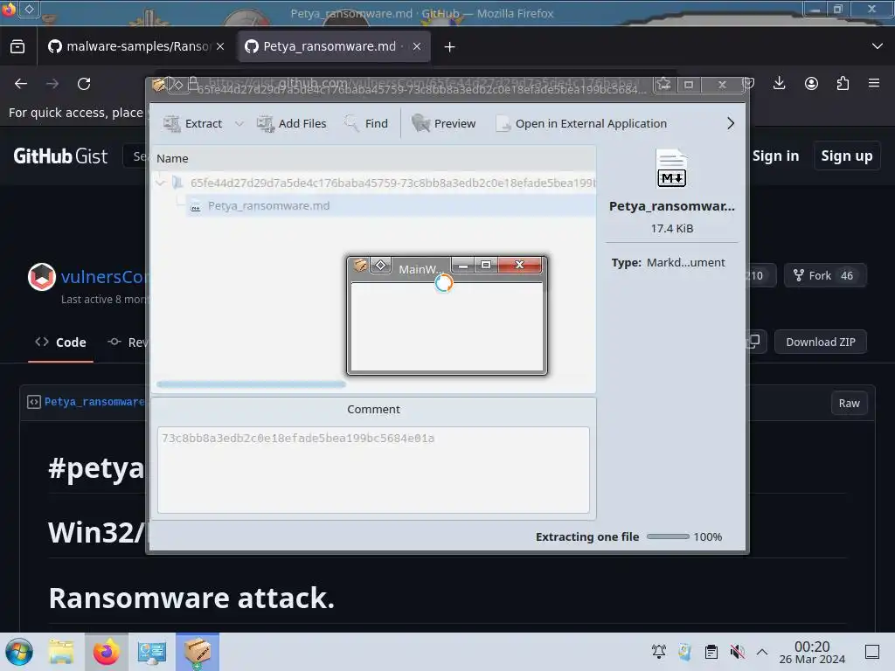Open the Firefox hamburger menu

tap(874, 83)
